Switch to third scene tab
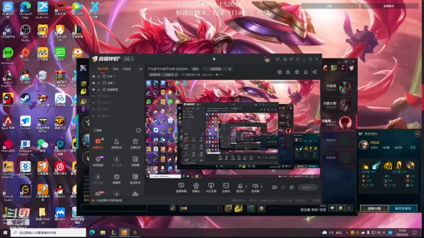The height and width of the screenshot is (238, 424). (x=127, y=69)
